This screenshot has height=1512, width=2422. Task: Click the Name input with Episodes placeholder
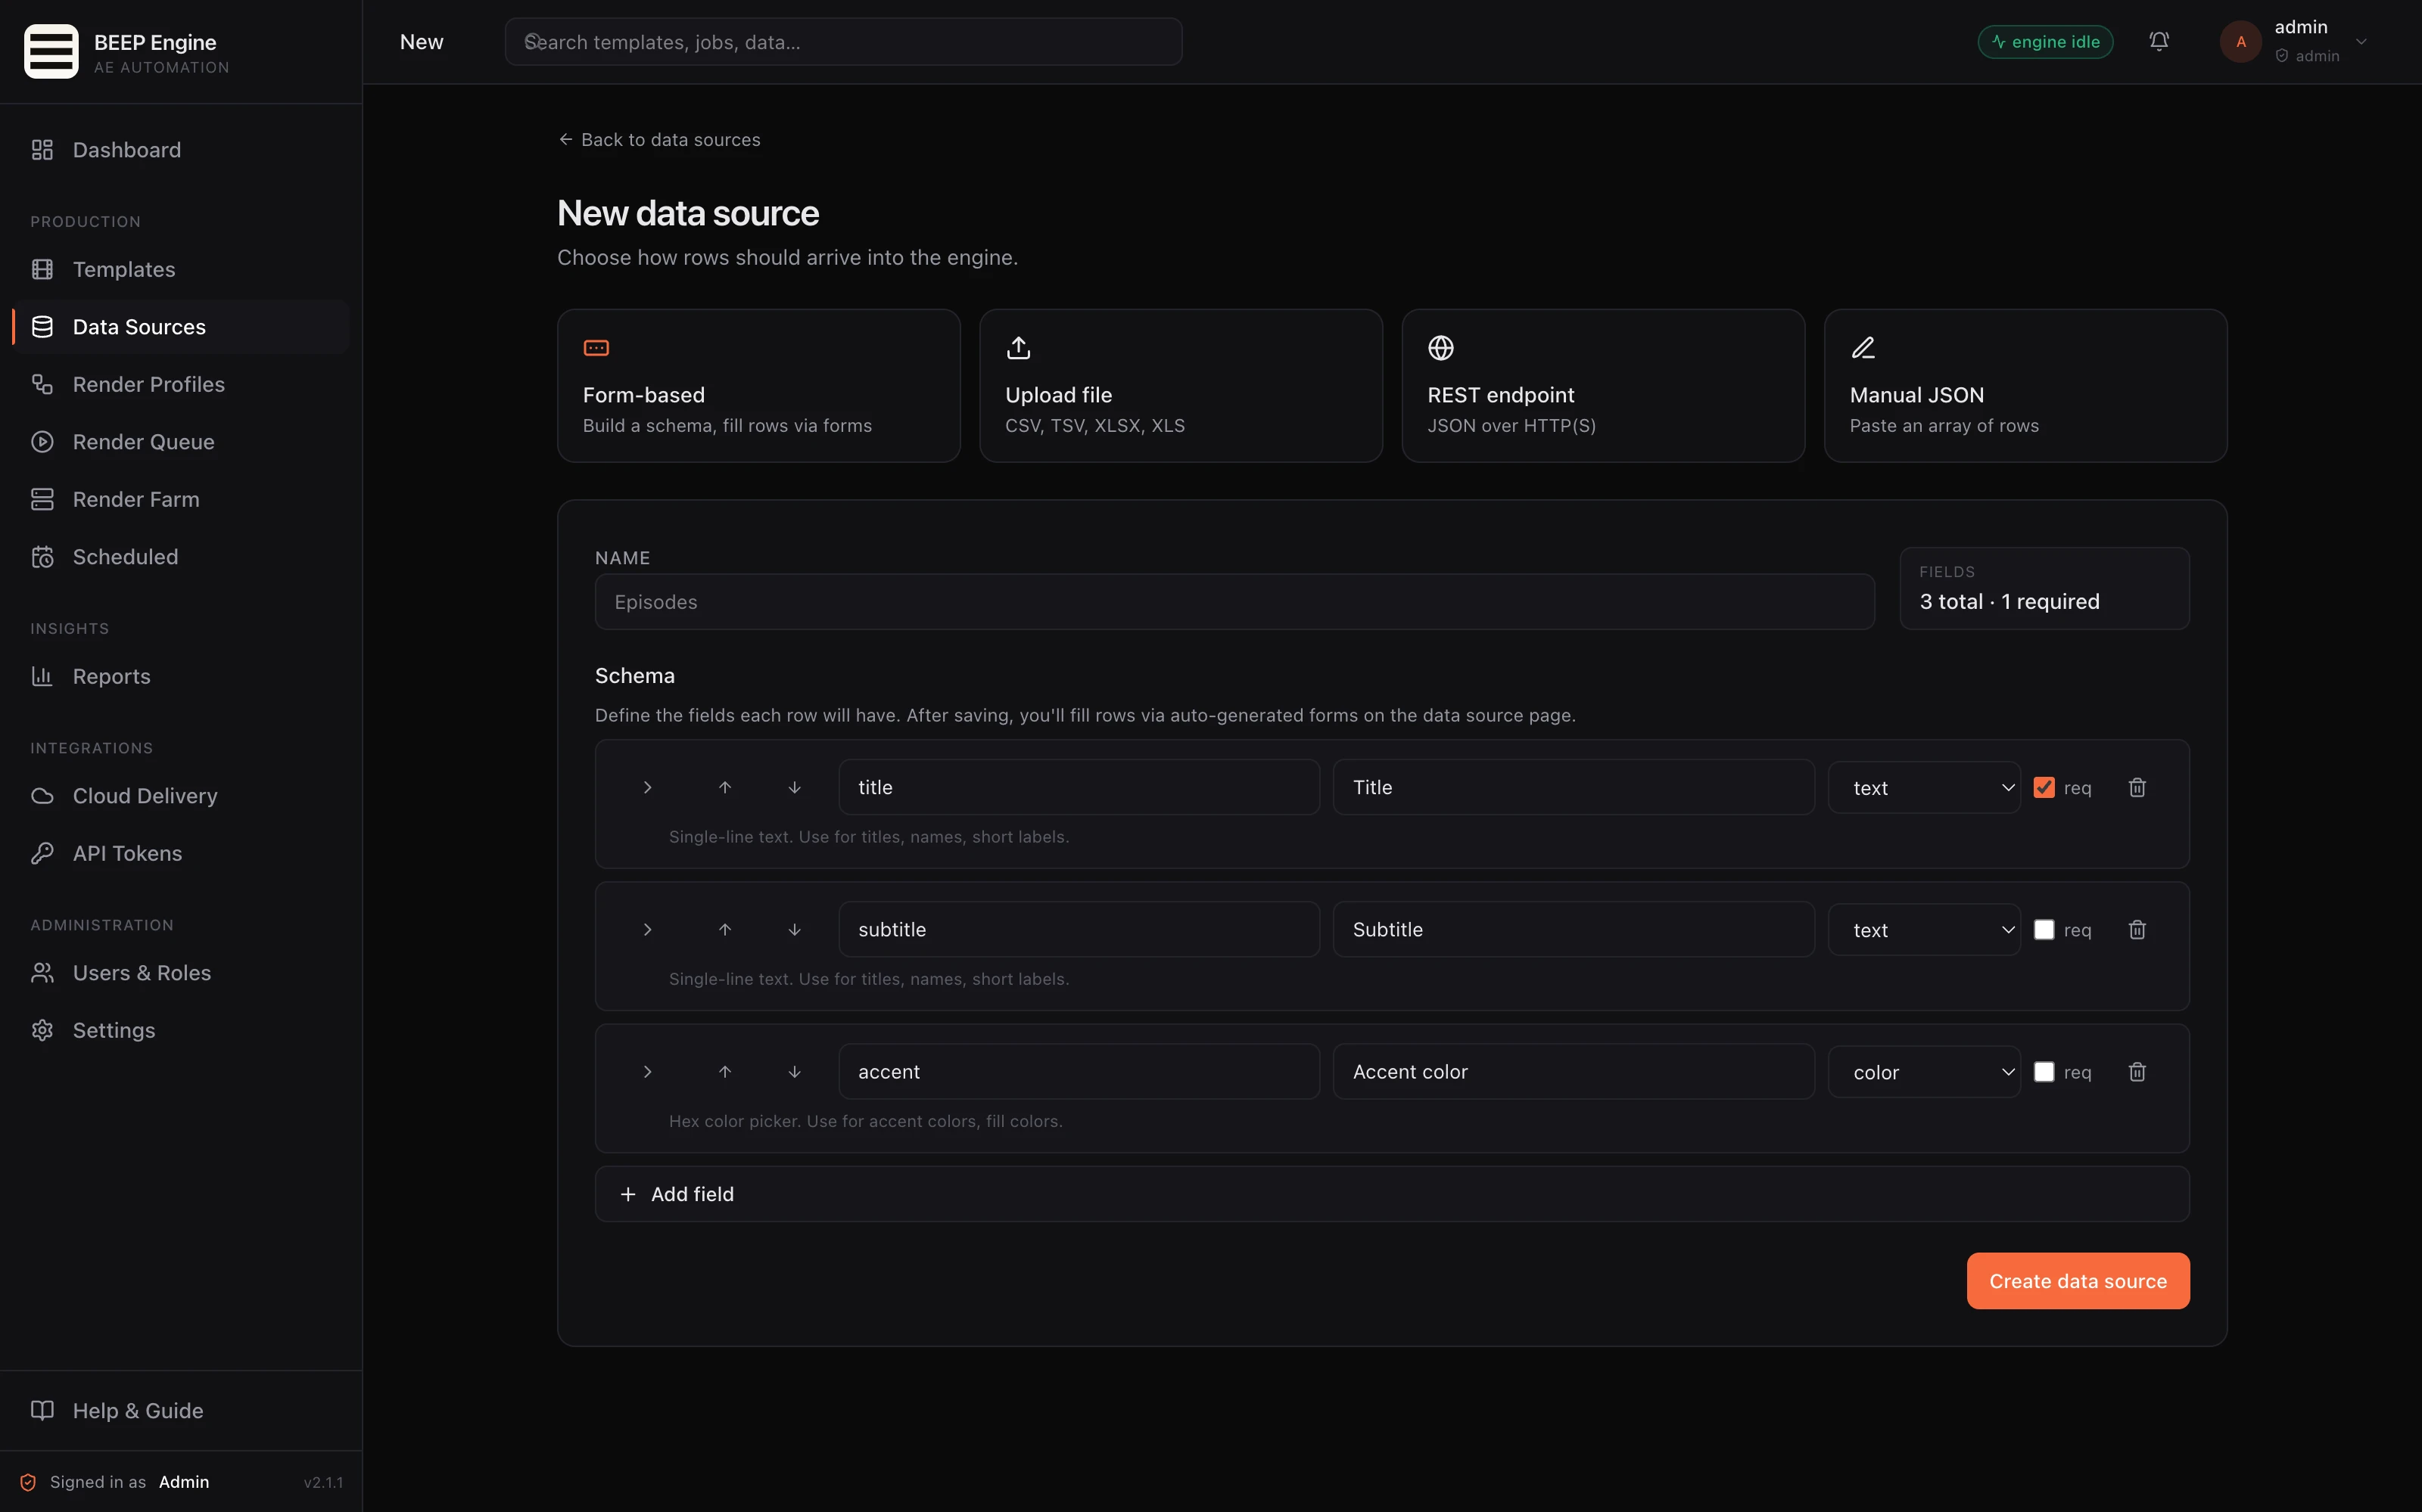coord(1234,602)
